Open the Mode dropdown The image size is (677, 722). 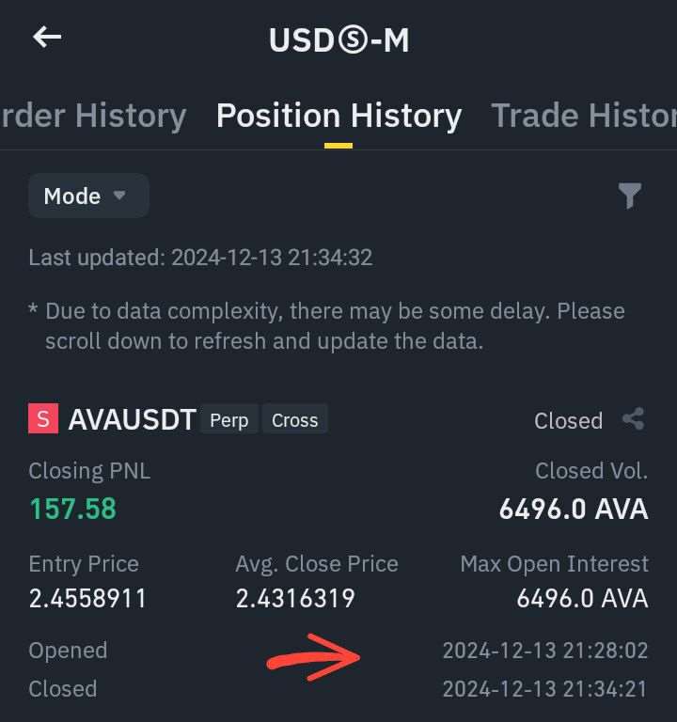pos(87,196)
